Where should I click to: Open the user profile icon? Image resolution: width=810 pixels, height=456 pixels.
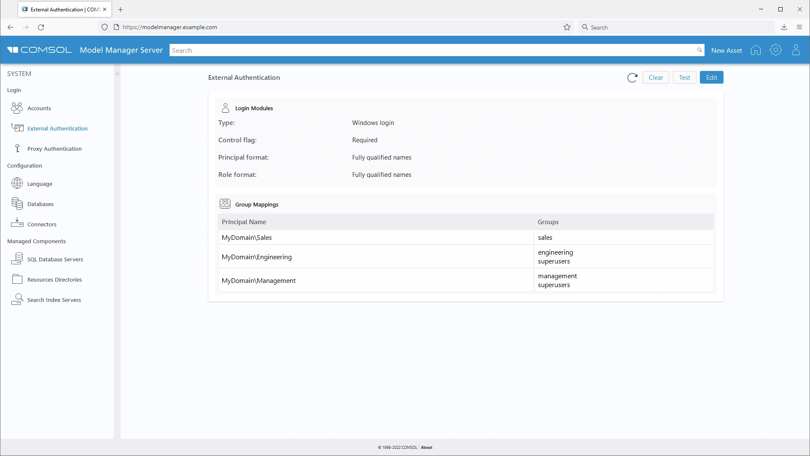tap(796, 50)
